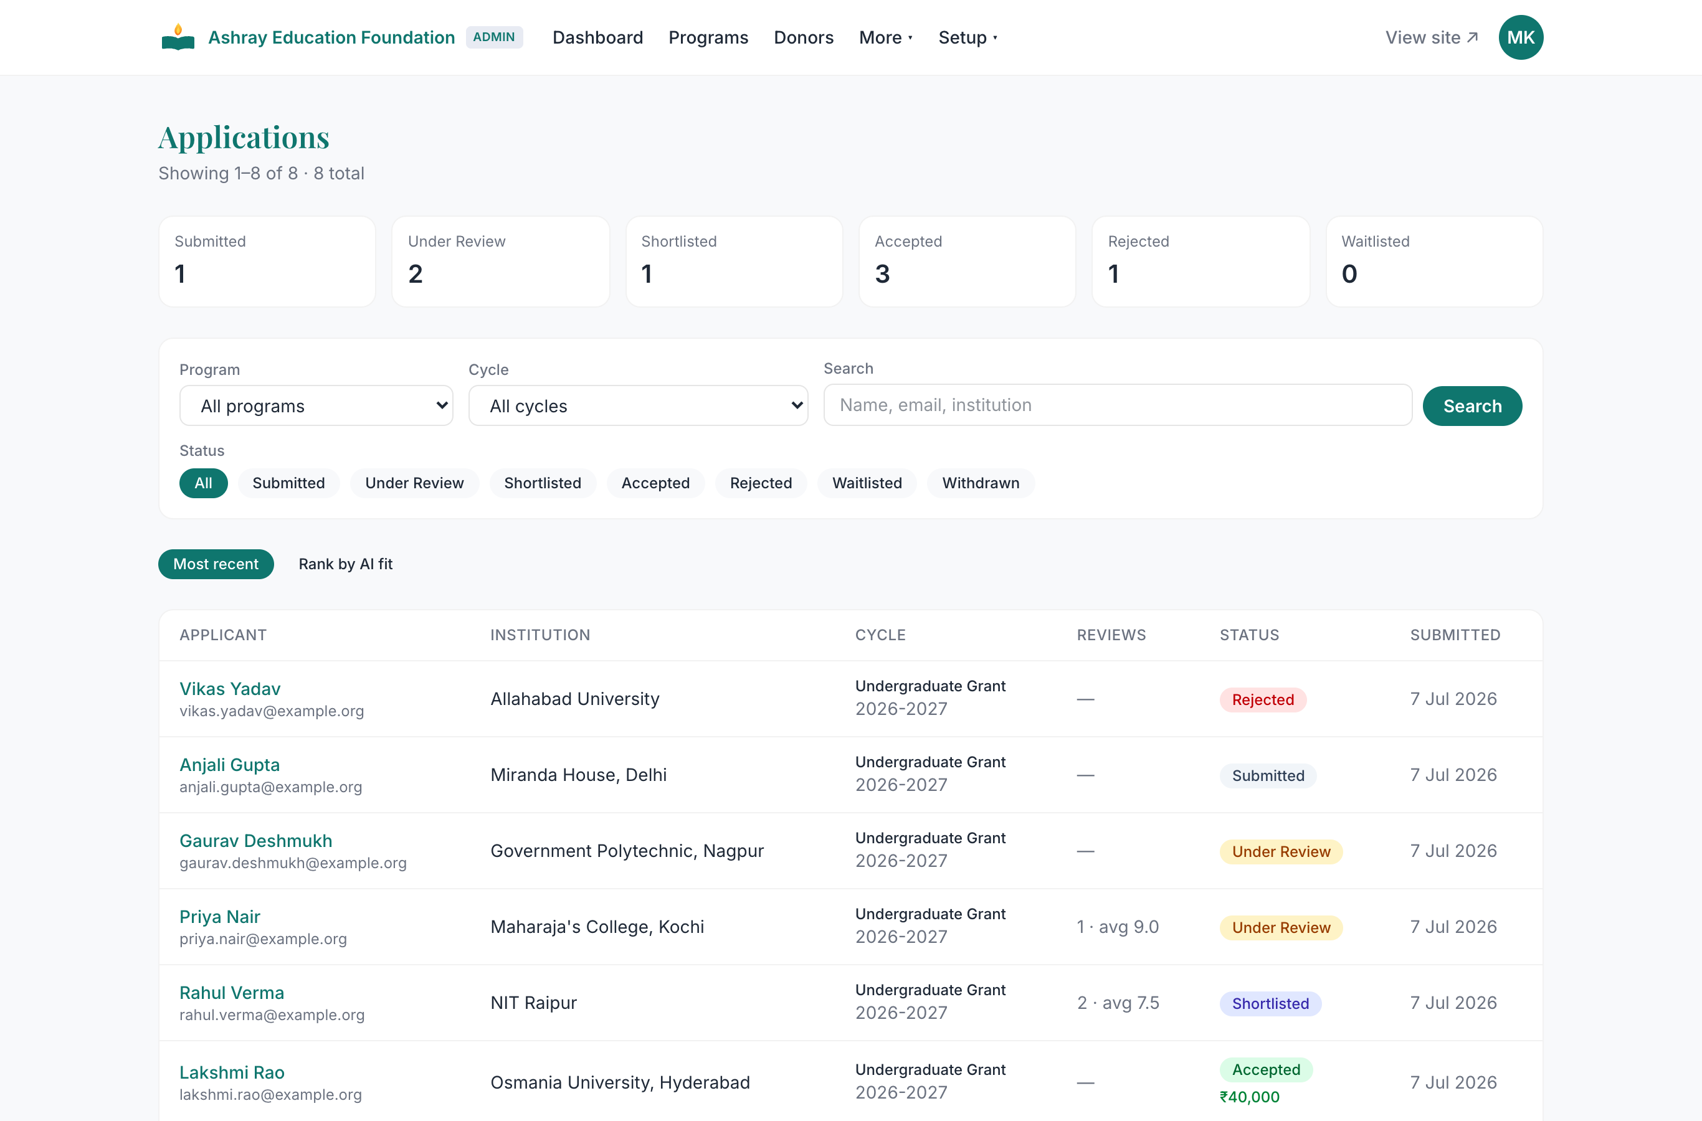Image resolution: width=1702 pixels, height=1121 pixels.
Task: Open Rahul Verma's application
Action: click(x=232, y=992)
